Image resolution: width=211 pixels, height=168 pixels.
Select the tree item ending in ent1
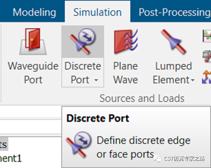(11, 159)
